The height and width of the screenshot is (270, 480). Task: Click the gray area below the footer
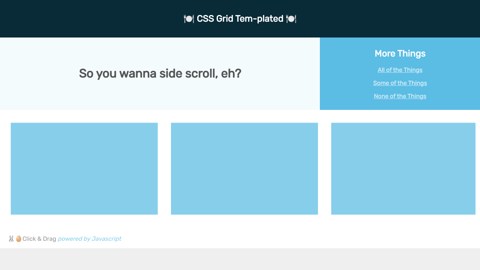point(240,259)
